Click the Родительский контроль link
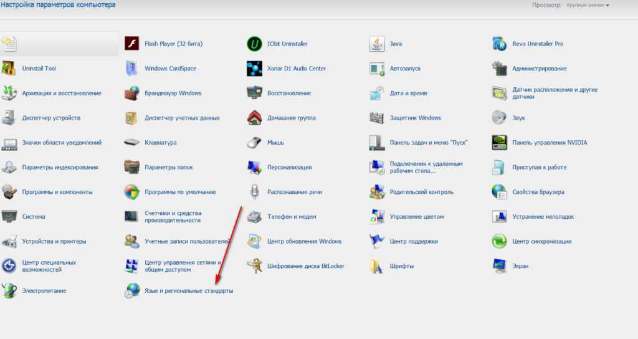This screenshot has width=638, height=339. [x=421, y=192]
